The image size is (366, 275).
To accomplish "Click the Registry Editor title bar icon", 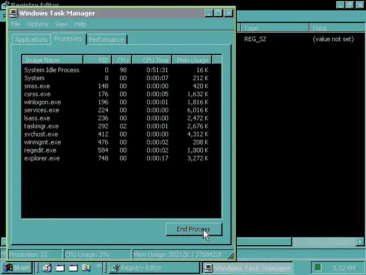I will coord(5,5).
